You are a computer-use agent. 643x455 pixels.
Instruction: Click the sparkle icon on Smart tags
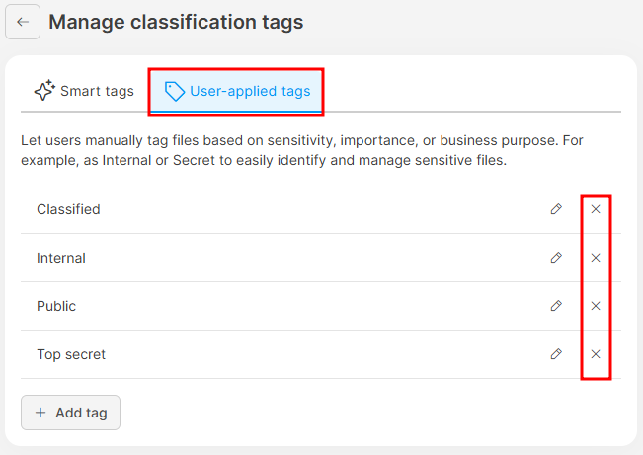(x=44, y=91)
